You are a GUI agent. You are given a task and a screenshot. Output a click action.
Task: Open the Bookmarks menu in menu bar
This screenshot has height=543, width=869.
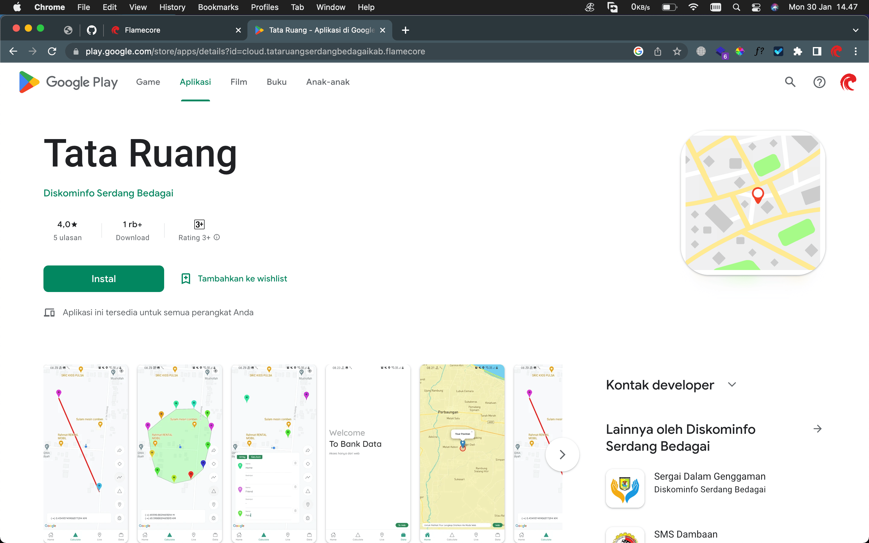coord(218,7)
